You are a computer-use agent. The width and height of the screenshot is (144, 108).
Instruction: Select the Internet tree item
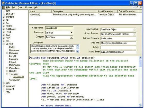tap(13, 62)
